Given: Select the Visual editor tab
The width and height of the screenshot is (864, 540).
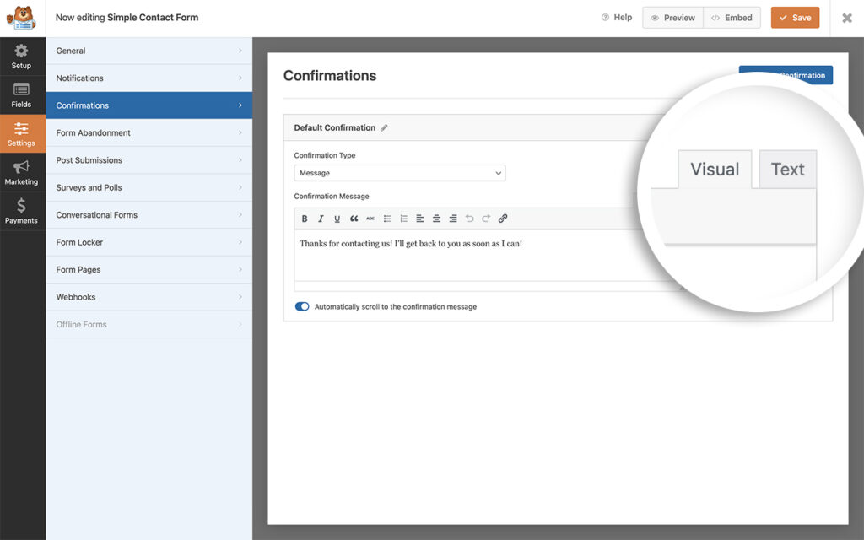Looking at the screenshot, I should [714, 169].
